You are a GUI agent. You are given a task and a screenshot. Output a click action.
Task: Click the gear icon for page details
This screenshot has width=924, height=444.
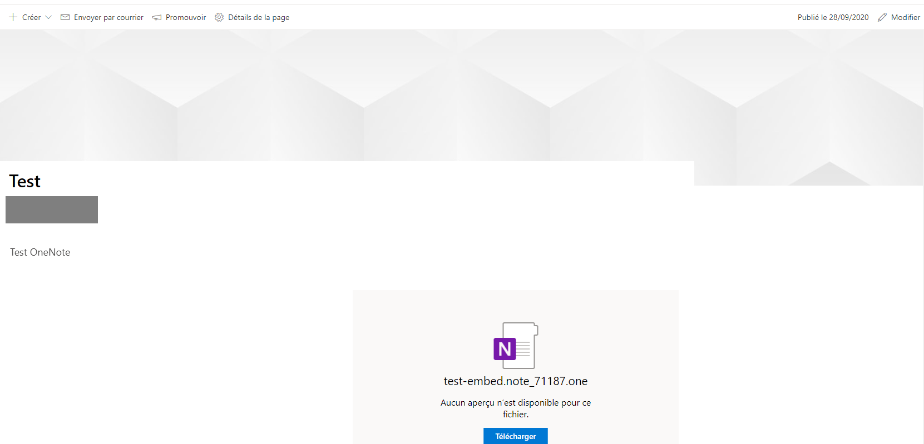point(219,17)
